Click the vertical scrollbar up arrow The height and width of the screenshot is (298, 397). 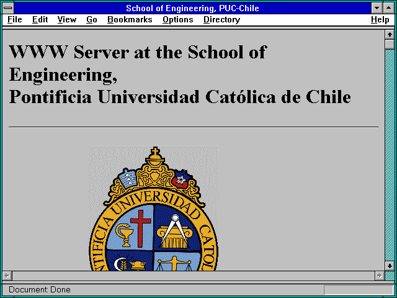tap(390, 35)
